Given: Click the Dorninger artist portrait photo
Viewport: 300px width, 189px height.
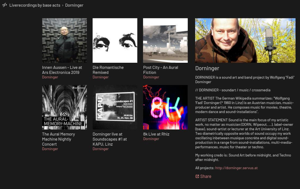Looking at the screenshot, I should click(x=245, y=41).
